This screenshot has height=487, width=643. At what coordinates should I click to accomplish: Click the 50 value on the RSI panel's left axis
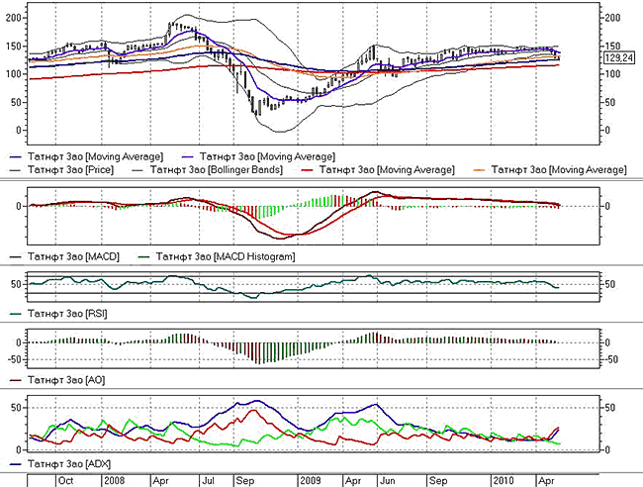(x=16, y=284)
